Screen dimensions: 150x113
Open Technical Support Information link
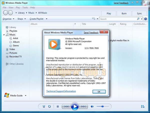(x=61, y=91)
